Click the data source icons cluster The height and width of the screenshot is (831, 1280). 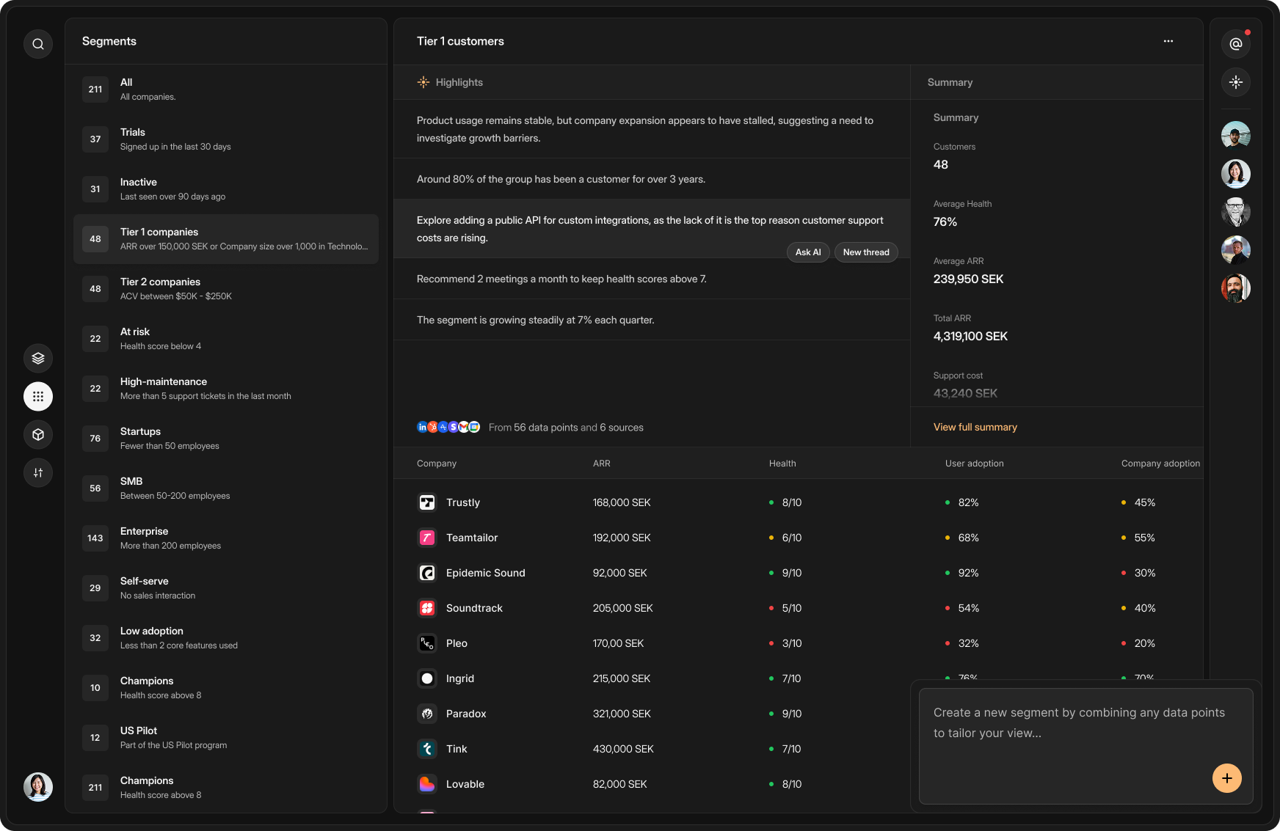(x=448, y=428)
